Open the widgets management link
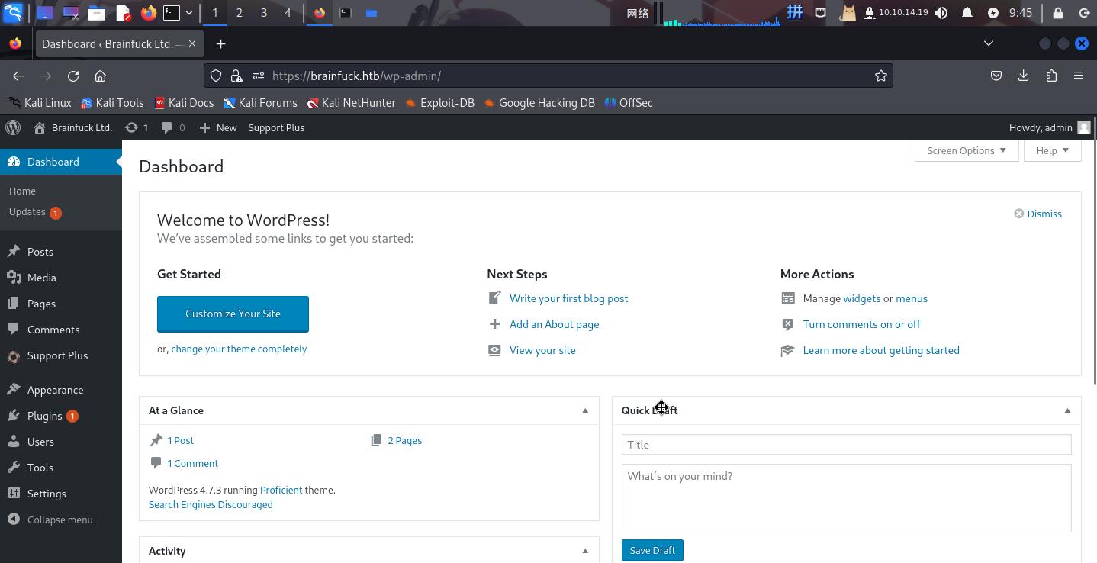 tap(861, 298)
